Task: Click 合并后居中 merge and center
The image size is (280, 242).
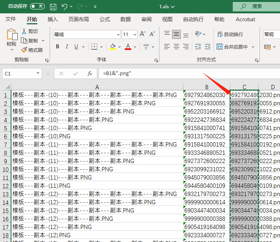Action: (232, 47)
